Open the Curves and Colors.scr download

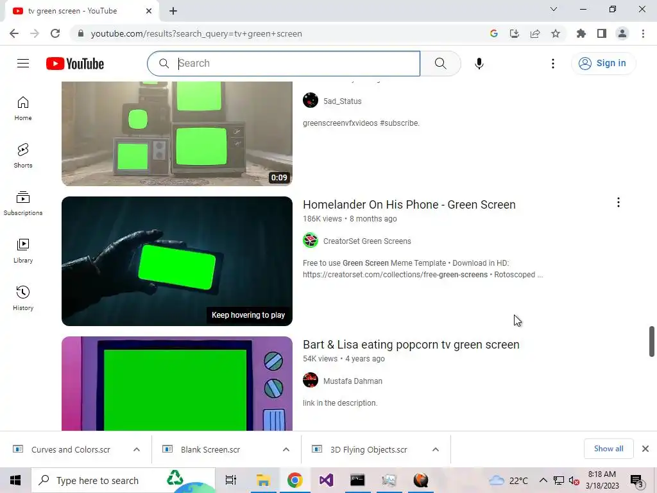click(x=71, y=449)
